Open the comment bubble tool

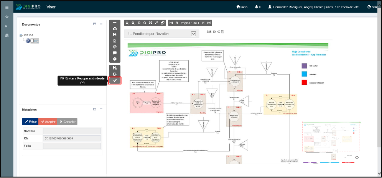pos(115,53)
